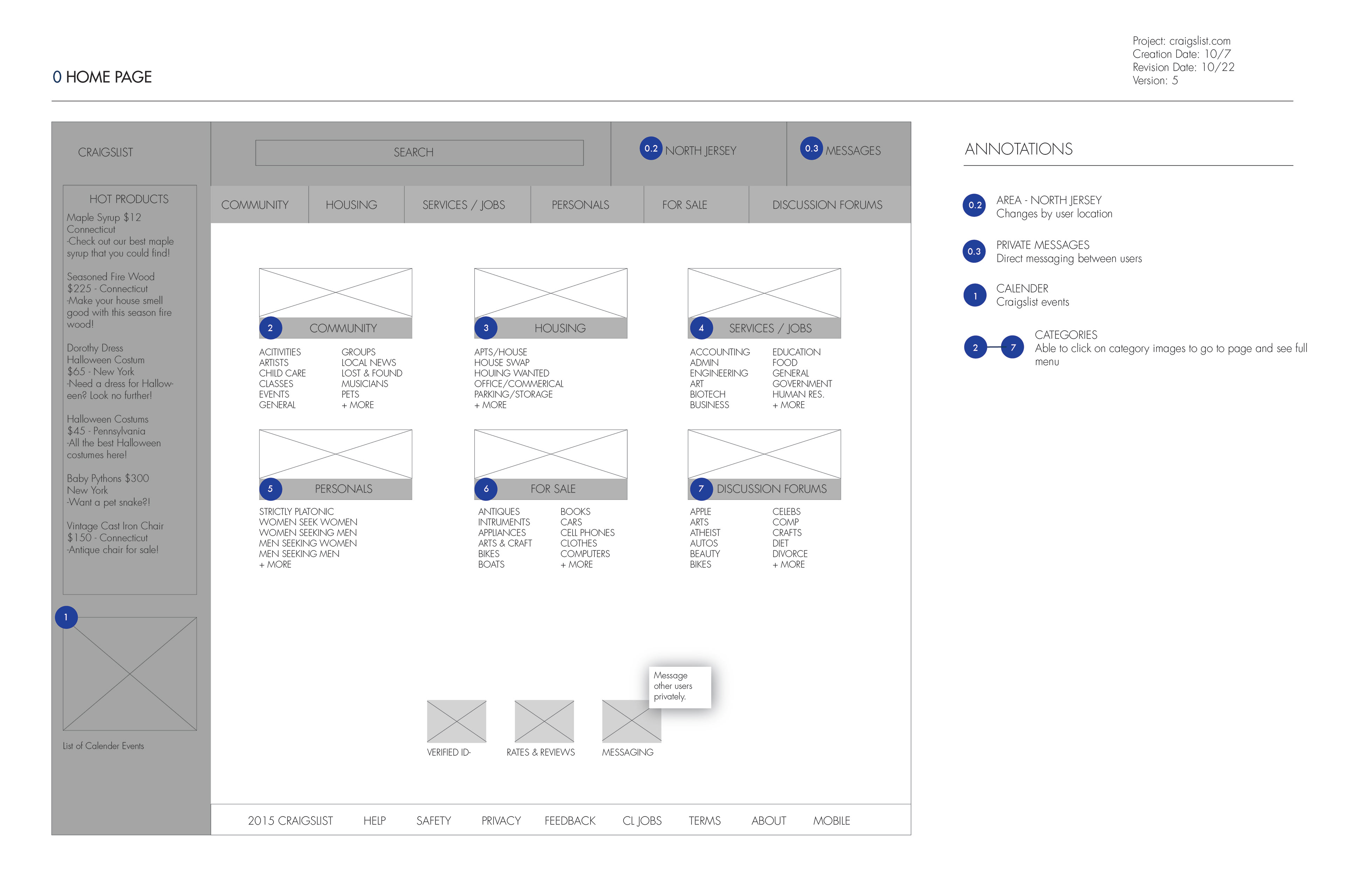
Task: Click the Verified ID label
Action: coord(449,752)
